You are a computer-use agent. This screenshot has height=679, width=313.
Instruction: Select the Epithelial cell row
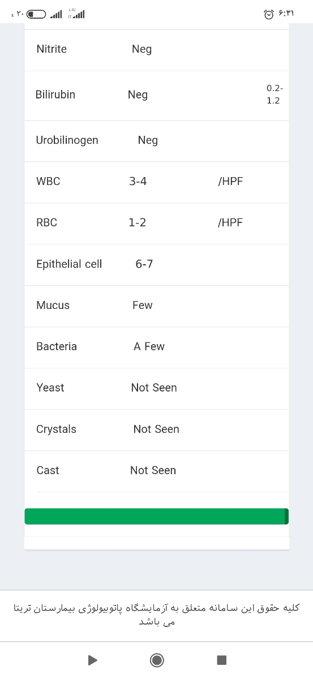[x=157, y=265]
